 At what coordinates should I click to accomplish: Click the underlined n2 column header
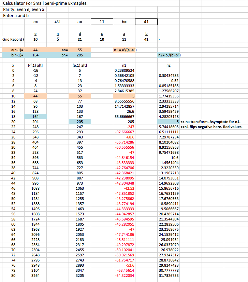tap(169, 66)
